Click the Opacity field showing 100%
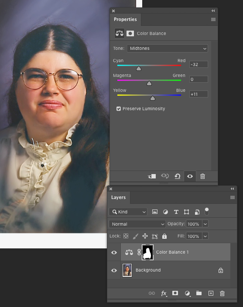243x307 pixels. coord(194,224)
